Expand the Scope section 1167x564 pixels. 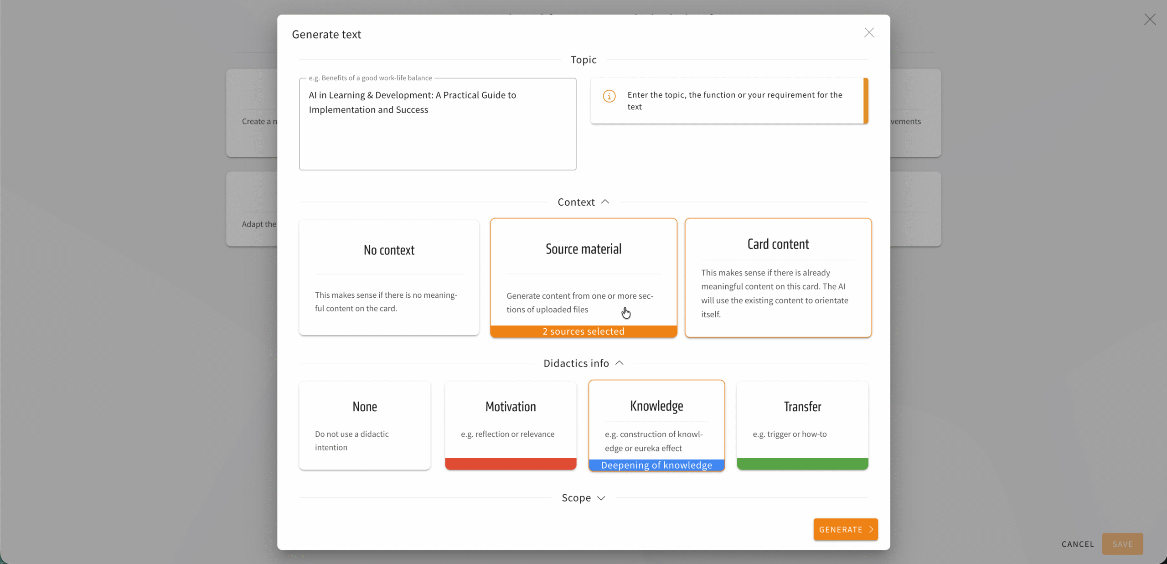[601, 498]
